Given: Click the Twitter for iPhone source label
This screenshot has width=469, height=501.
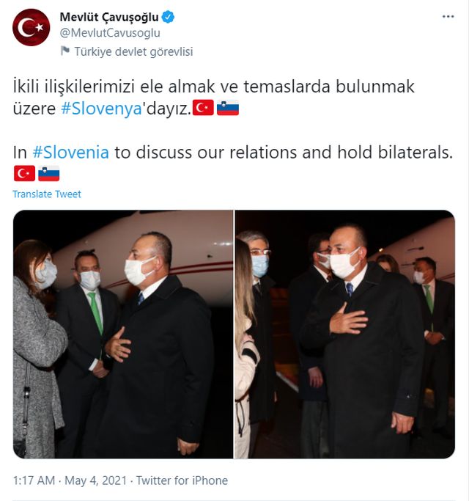Looking at the screenshot, I should pos(182,480).
